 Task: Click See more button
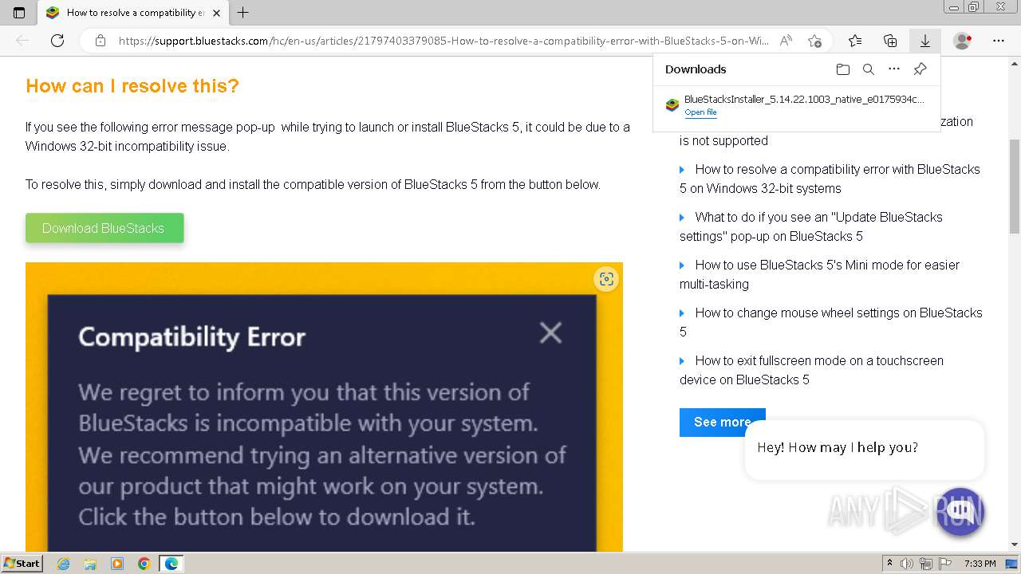tap(722, 422)
